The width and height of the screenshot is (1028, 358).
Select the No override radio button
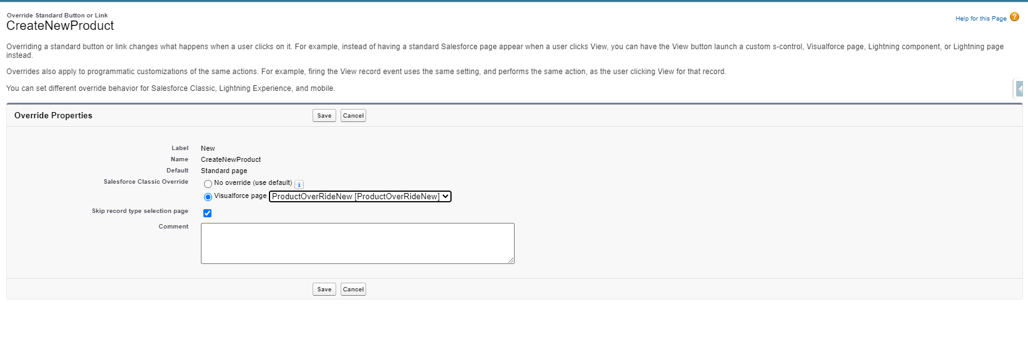point(208,184)
